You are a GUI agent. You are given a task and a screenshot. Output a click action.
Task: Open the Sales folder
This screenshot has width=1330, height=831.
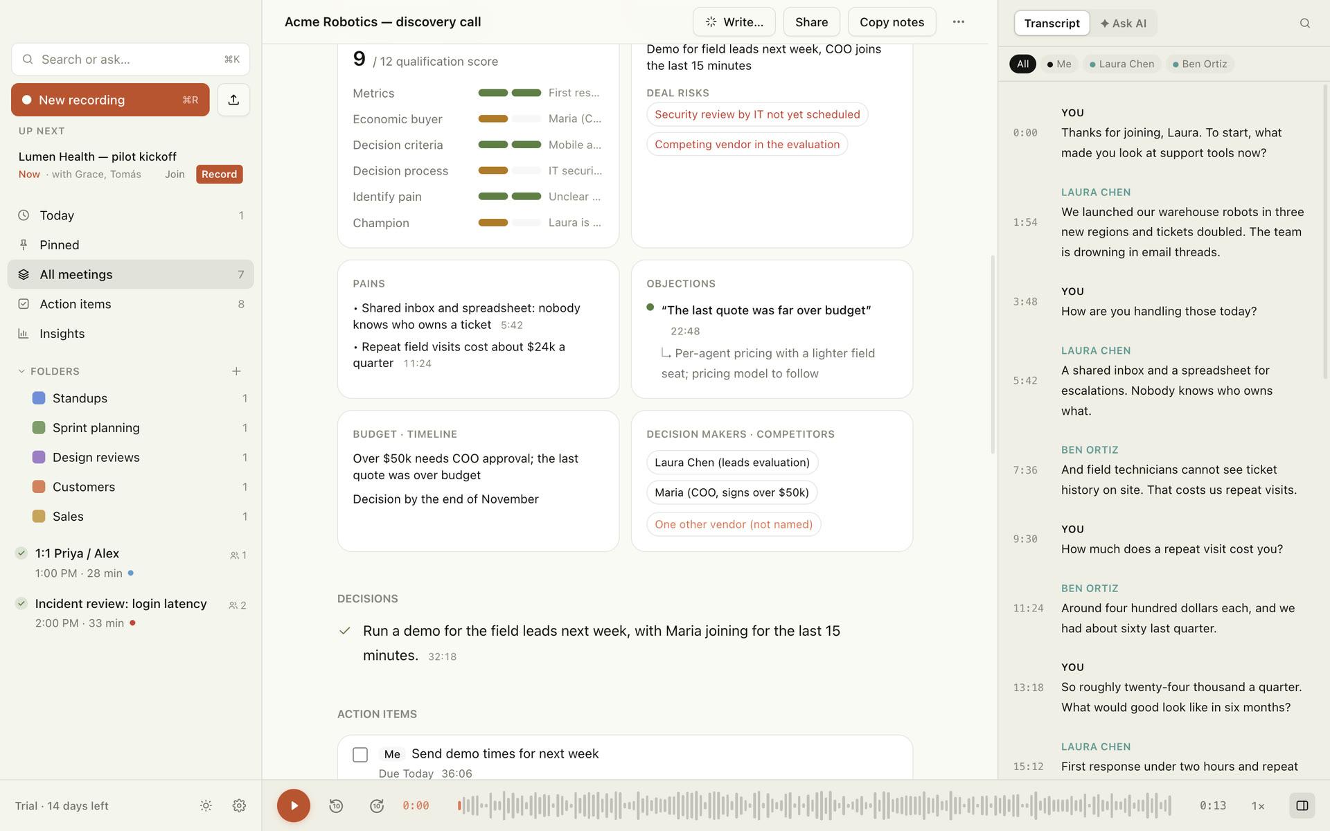(139, 517)
